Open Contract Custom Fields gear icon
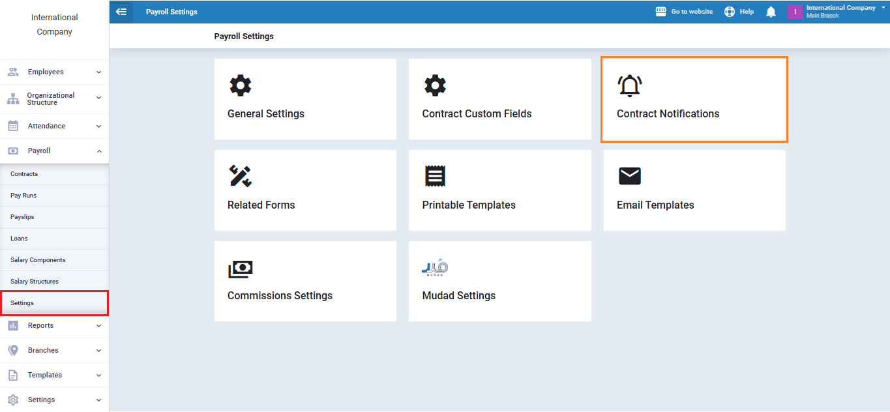This screenshot has height=412, width=890. pos(435,85)
